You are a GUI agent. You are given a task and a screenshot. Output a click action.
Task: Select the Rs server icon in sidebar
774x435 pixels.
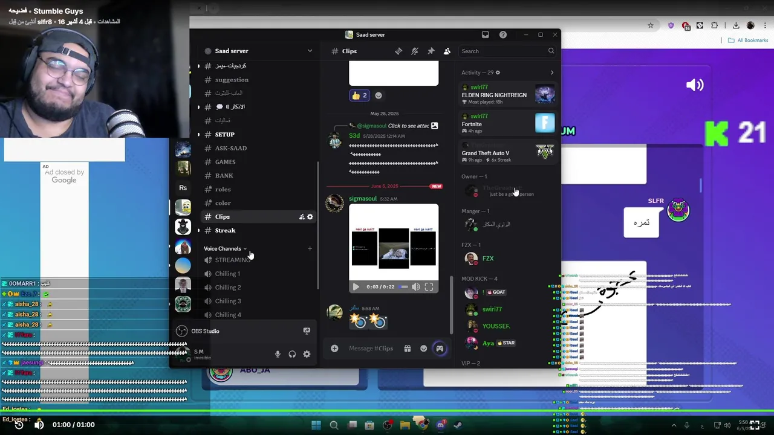coord(183,188)
